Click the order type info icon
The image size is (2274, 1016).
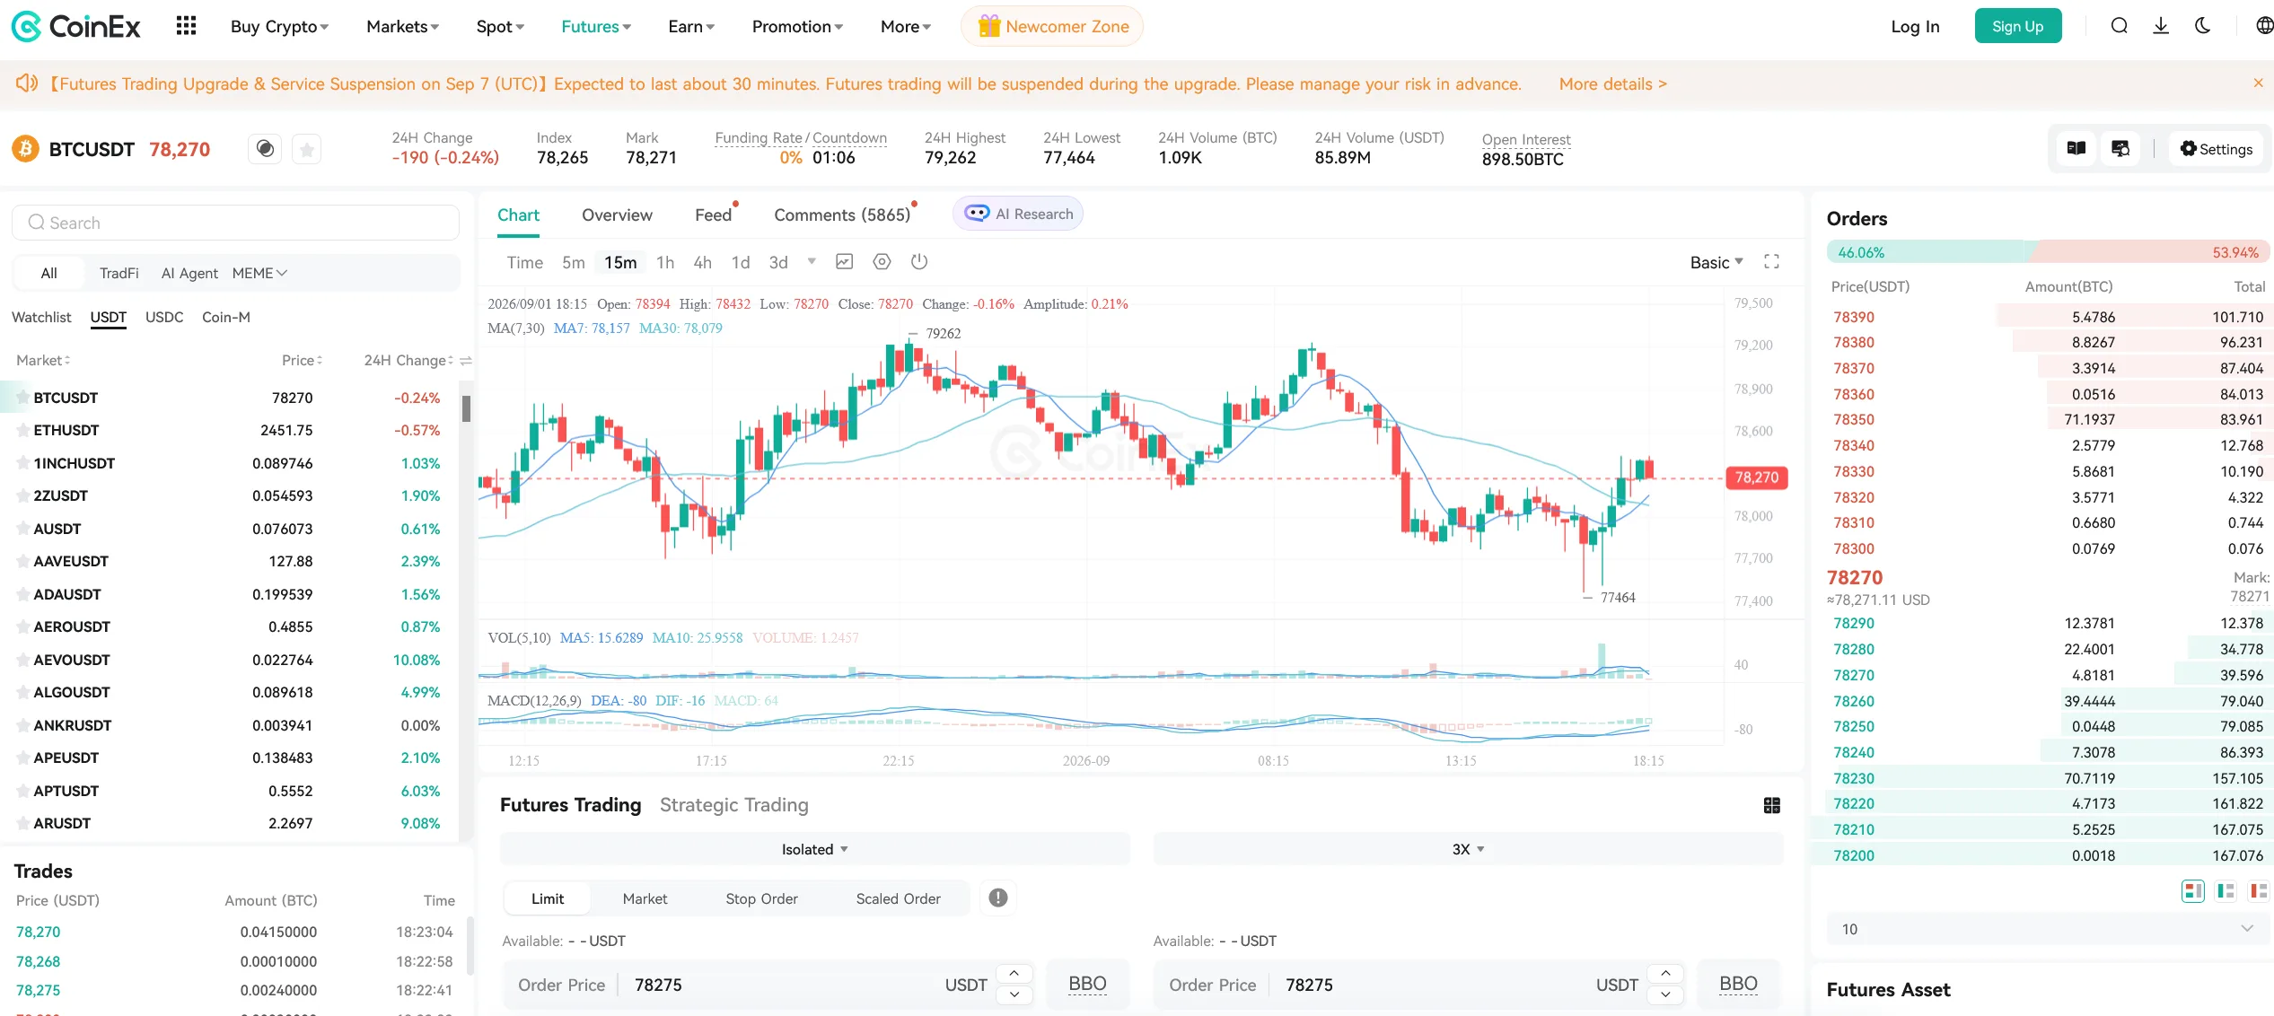coord(998,898)
